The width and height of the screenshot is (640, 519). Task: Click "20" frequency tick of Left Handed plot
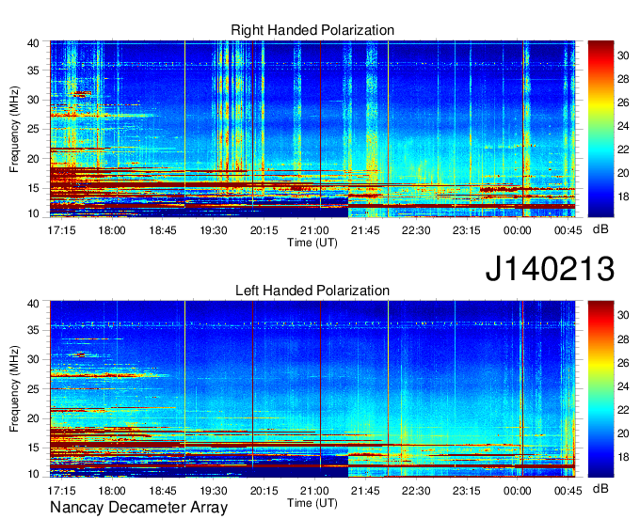pyautogui.click(x=33, y=418)
